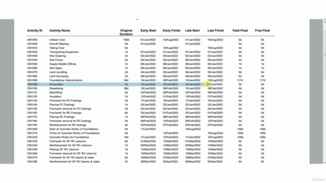Select the highlighted Excavation activity name
Viewport: 326px width, 183px height.
(56, 84)
